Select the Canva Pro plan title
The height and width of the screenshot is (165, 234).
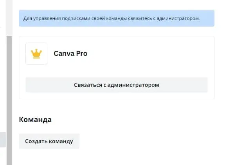click(70, 54)
